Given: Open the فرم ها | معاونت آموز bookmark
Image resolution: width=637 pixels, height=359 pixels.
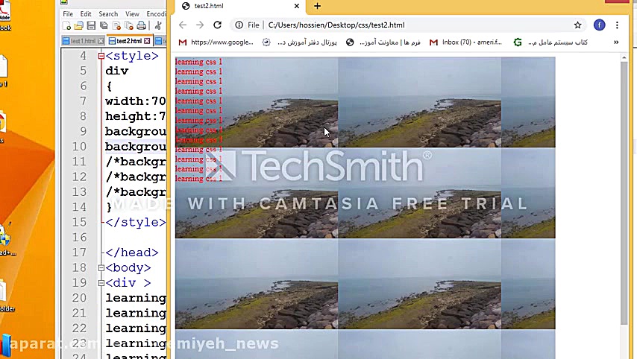Looking at the screenshot, I should click(x=383, y=42).
